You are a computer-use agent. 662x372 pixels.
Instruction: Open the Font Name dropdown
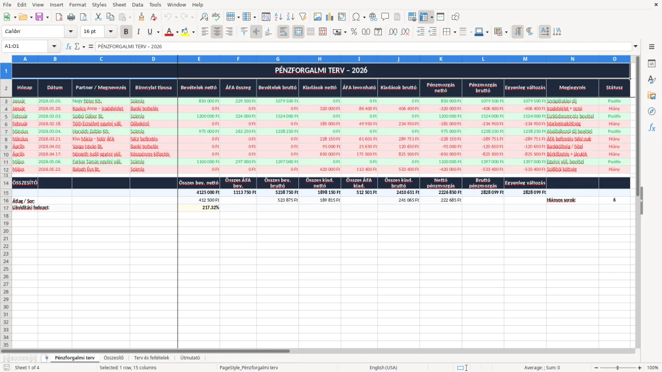[71, 32]
